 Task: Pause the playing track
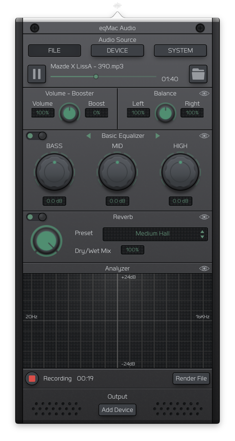(37, 74)
